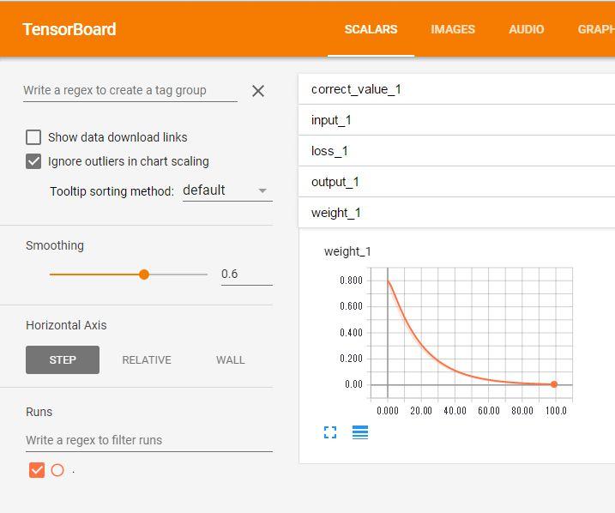The width and height of the screenshot is (615, 513).
Task: Click the smoothing value 0.6 field
Action: point(245,275)
